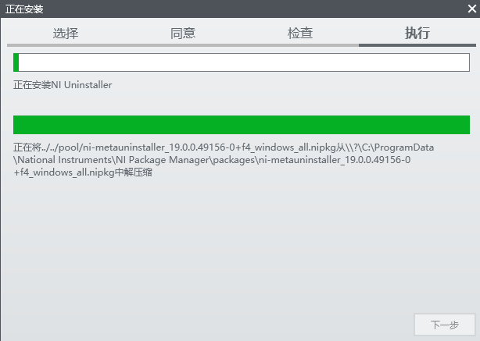Open the 同意 step tab
Screen dimensions: 480x341
pos(183,33)
